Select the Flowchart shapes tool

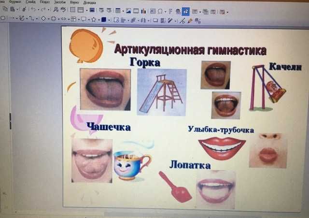point(74,19)
